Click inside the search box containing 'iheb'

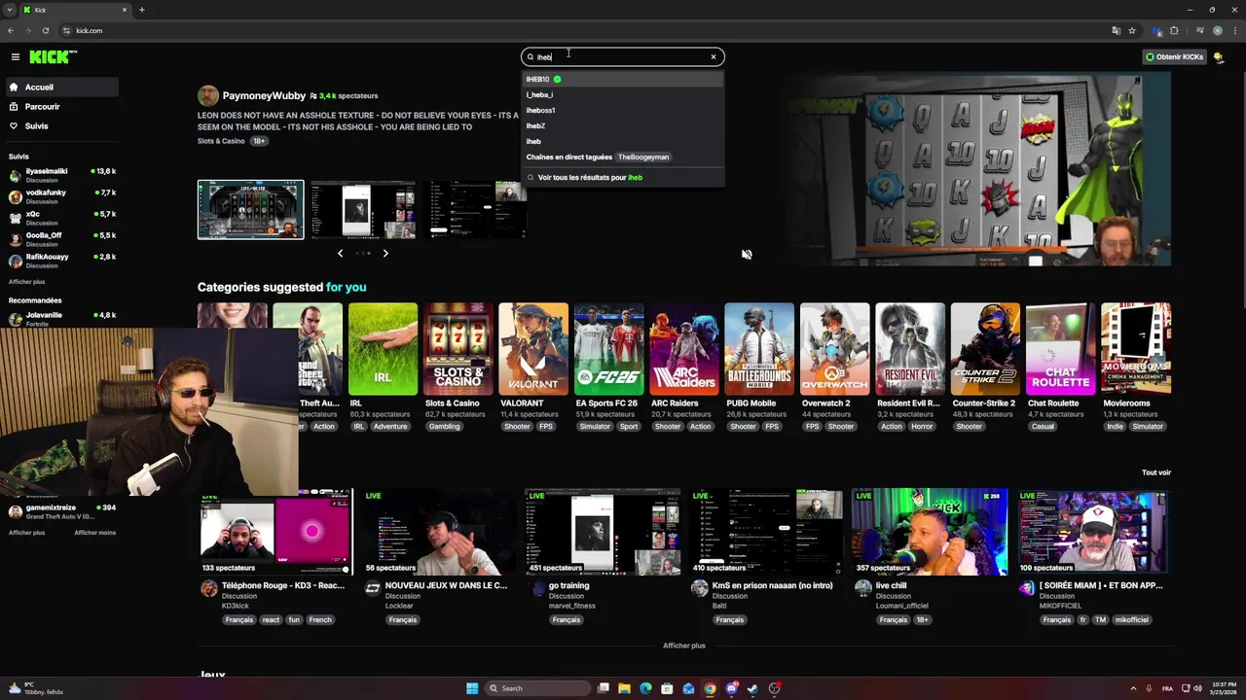[x=621, y=56]
